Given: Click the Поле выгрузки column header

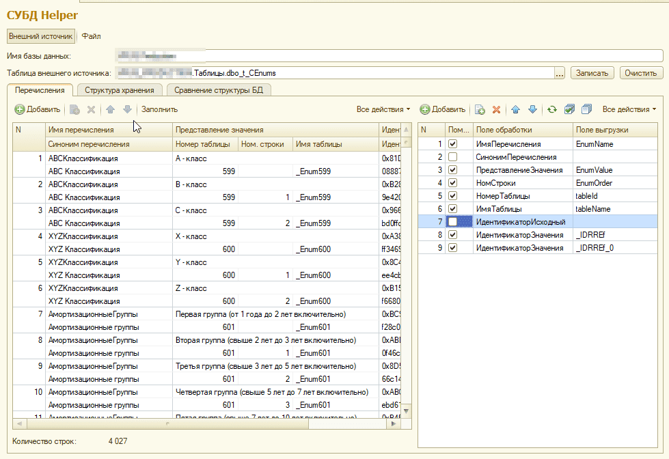Looking at the screenshot, I should tap(615, 130).
